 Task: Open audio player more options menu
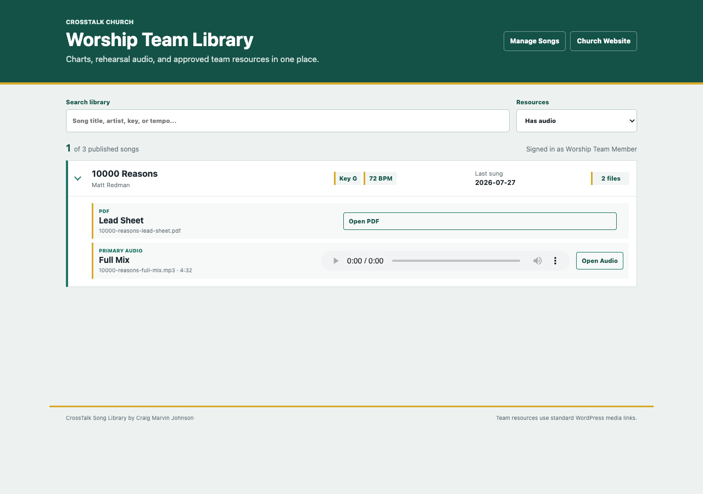click(x=555, y=261)
